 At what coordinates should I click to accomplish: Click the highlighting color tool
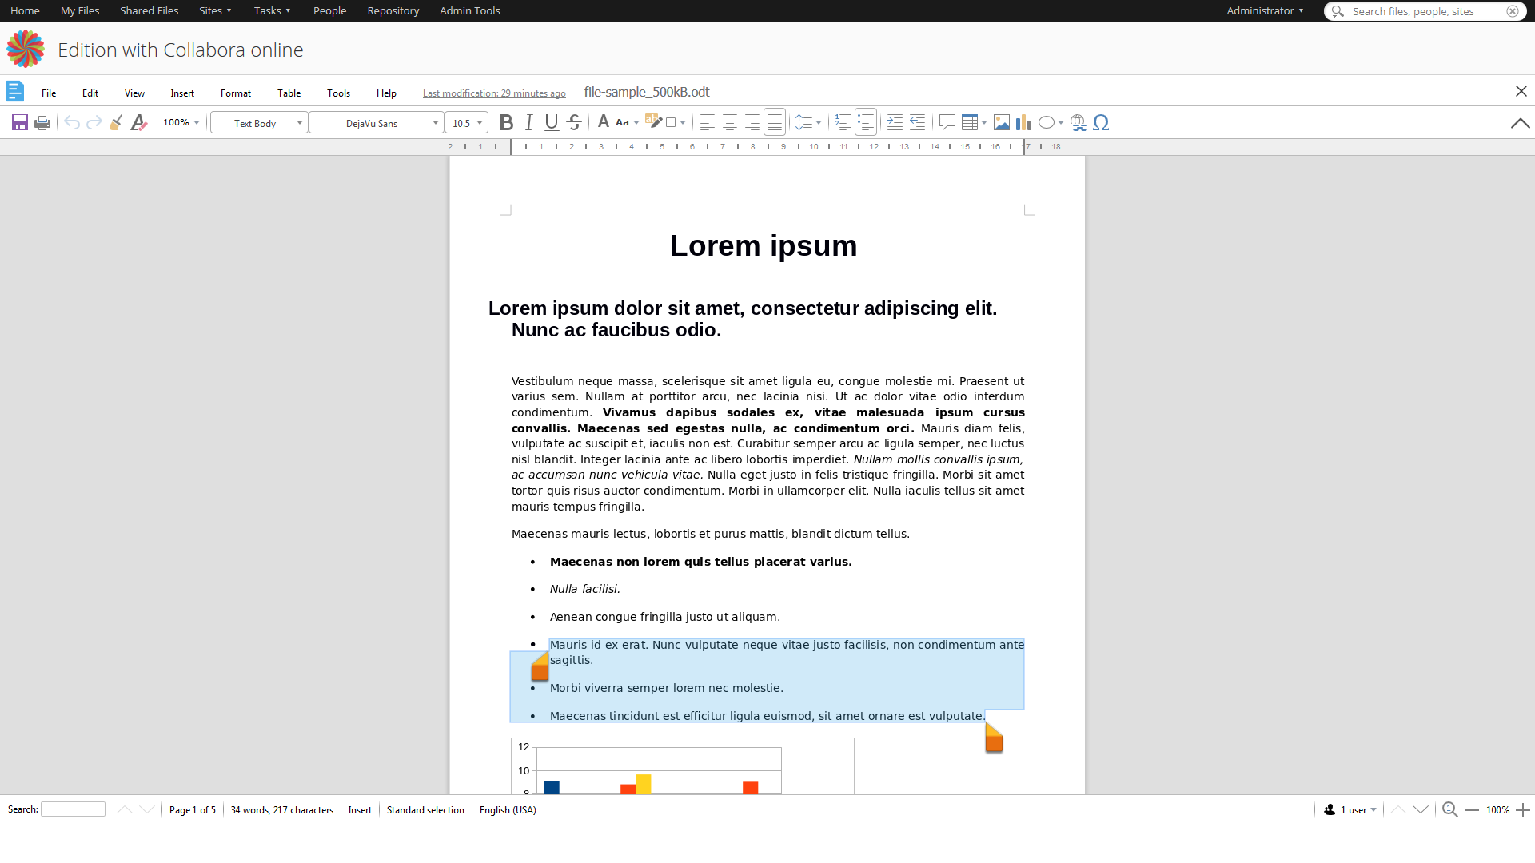point(654,122)
